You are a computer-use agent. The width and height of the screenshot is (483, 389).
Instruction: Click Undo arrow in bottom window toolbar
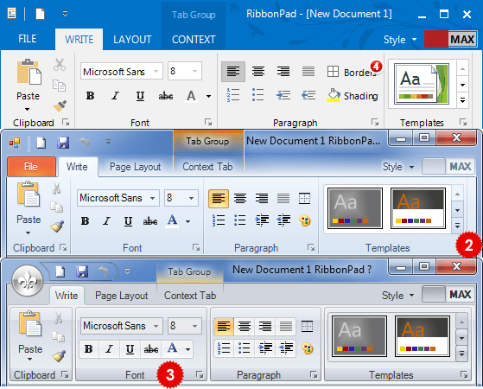tap(104, 271)
